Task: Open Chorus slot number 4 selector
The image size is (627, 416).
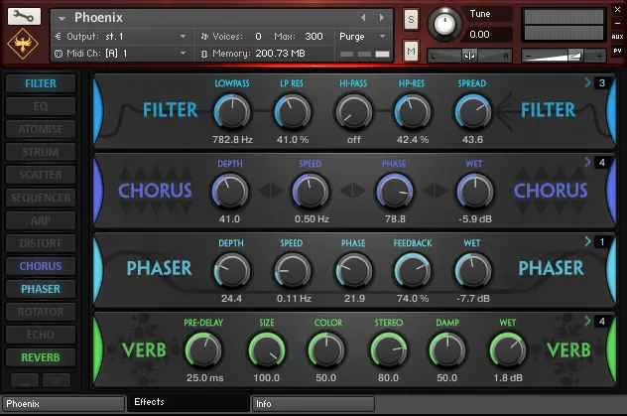Action: (x=602, y=162)
